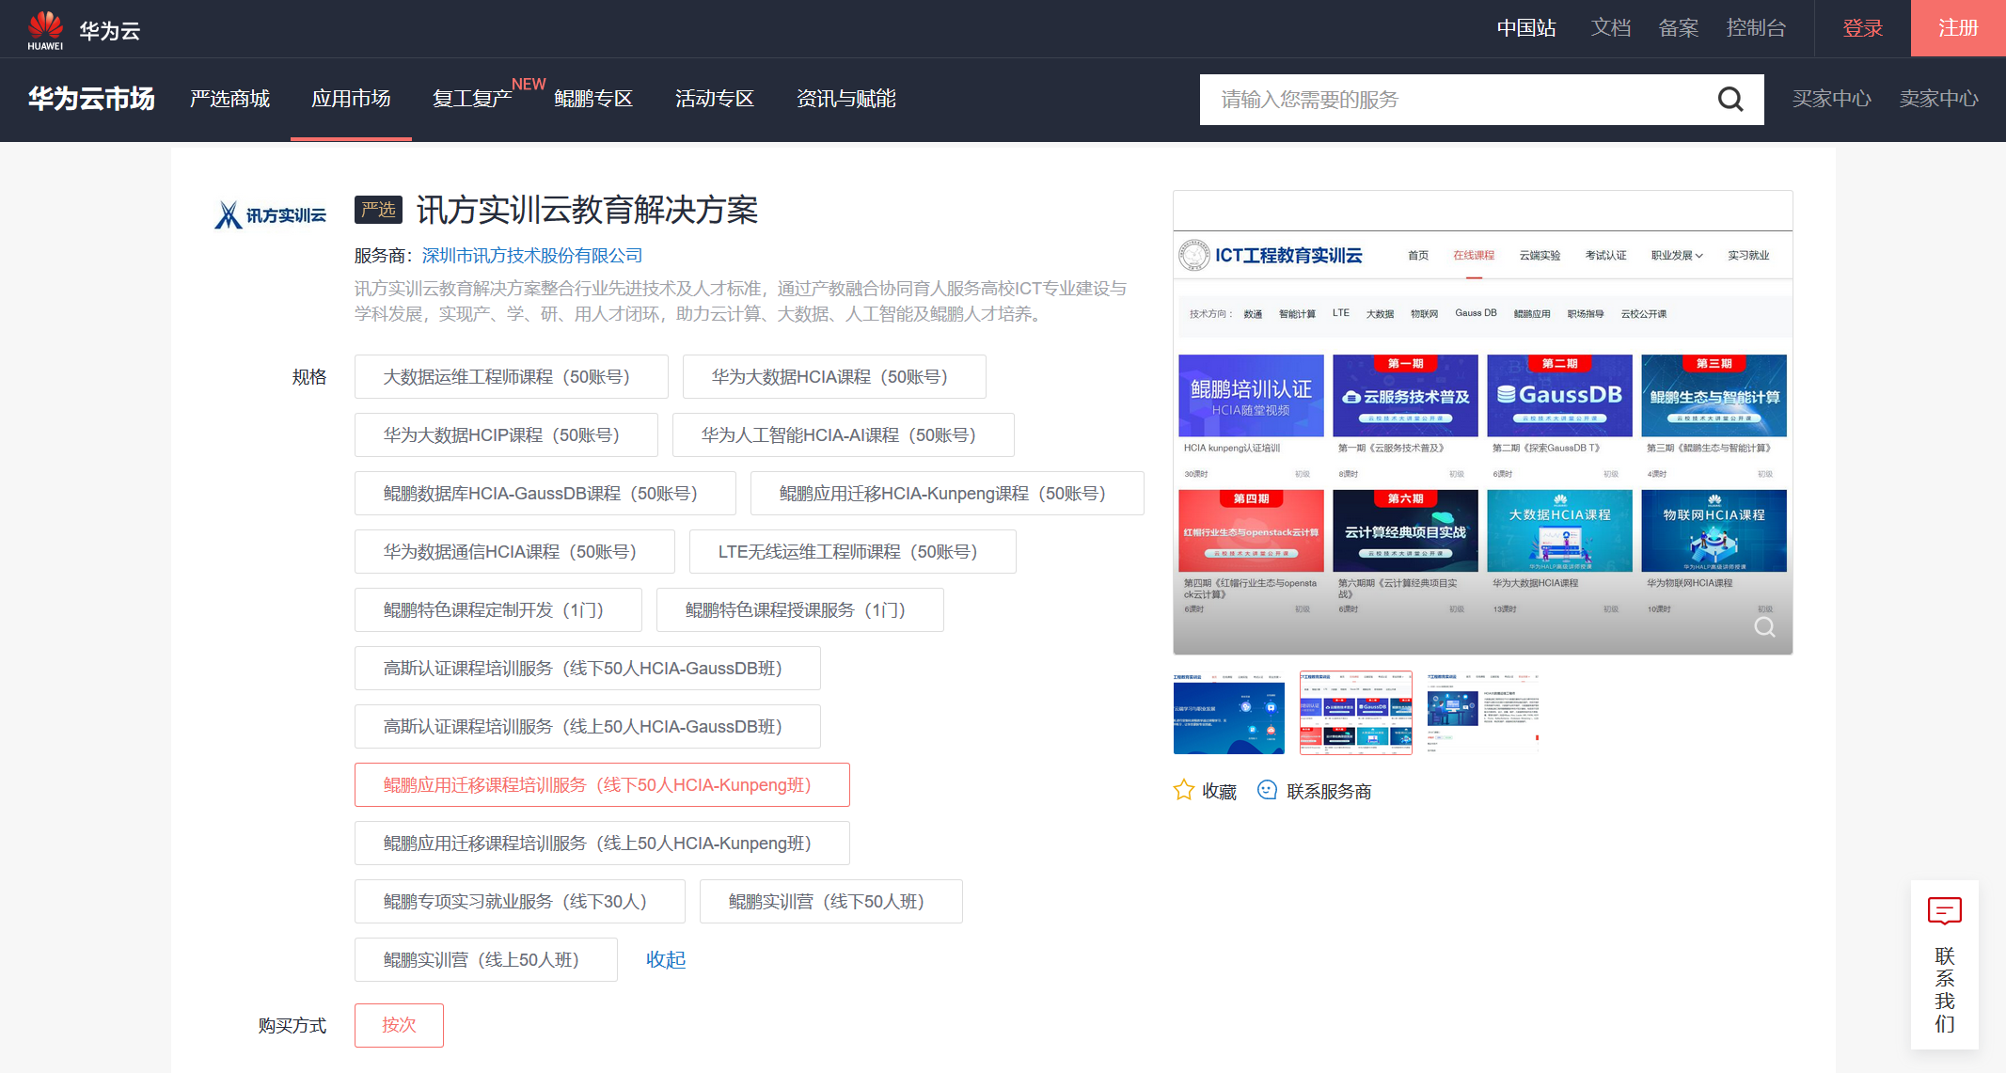Viewport: 2006px width, 1073px height.
Task: Select 按次 as the purchase method
Action: [x=399, y=1025]
